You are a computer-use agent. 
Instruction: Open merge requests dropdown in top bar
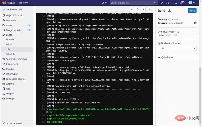[169, 2]
